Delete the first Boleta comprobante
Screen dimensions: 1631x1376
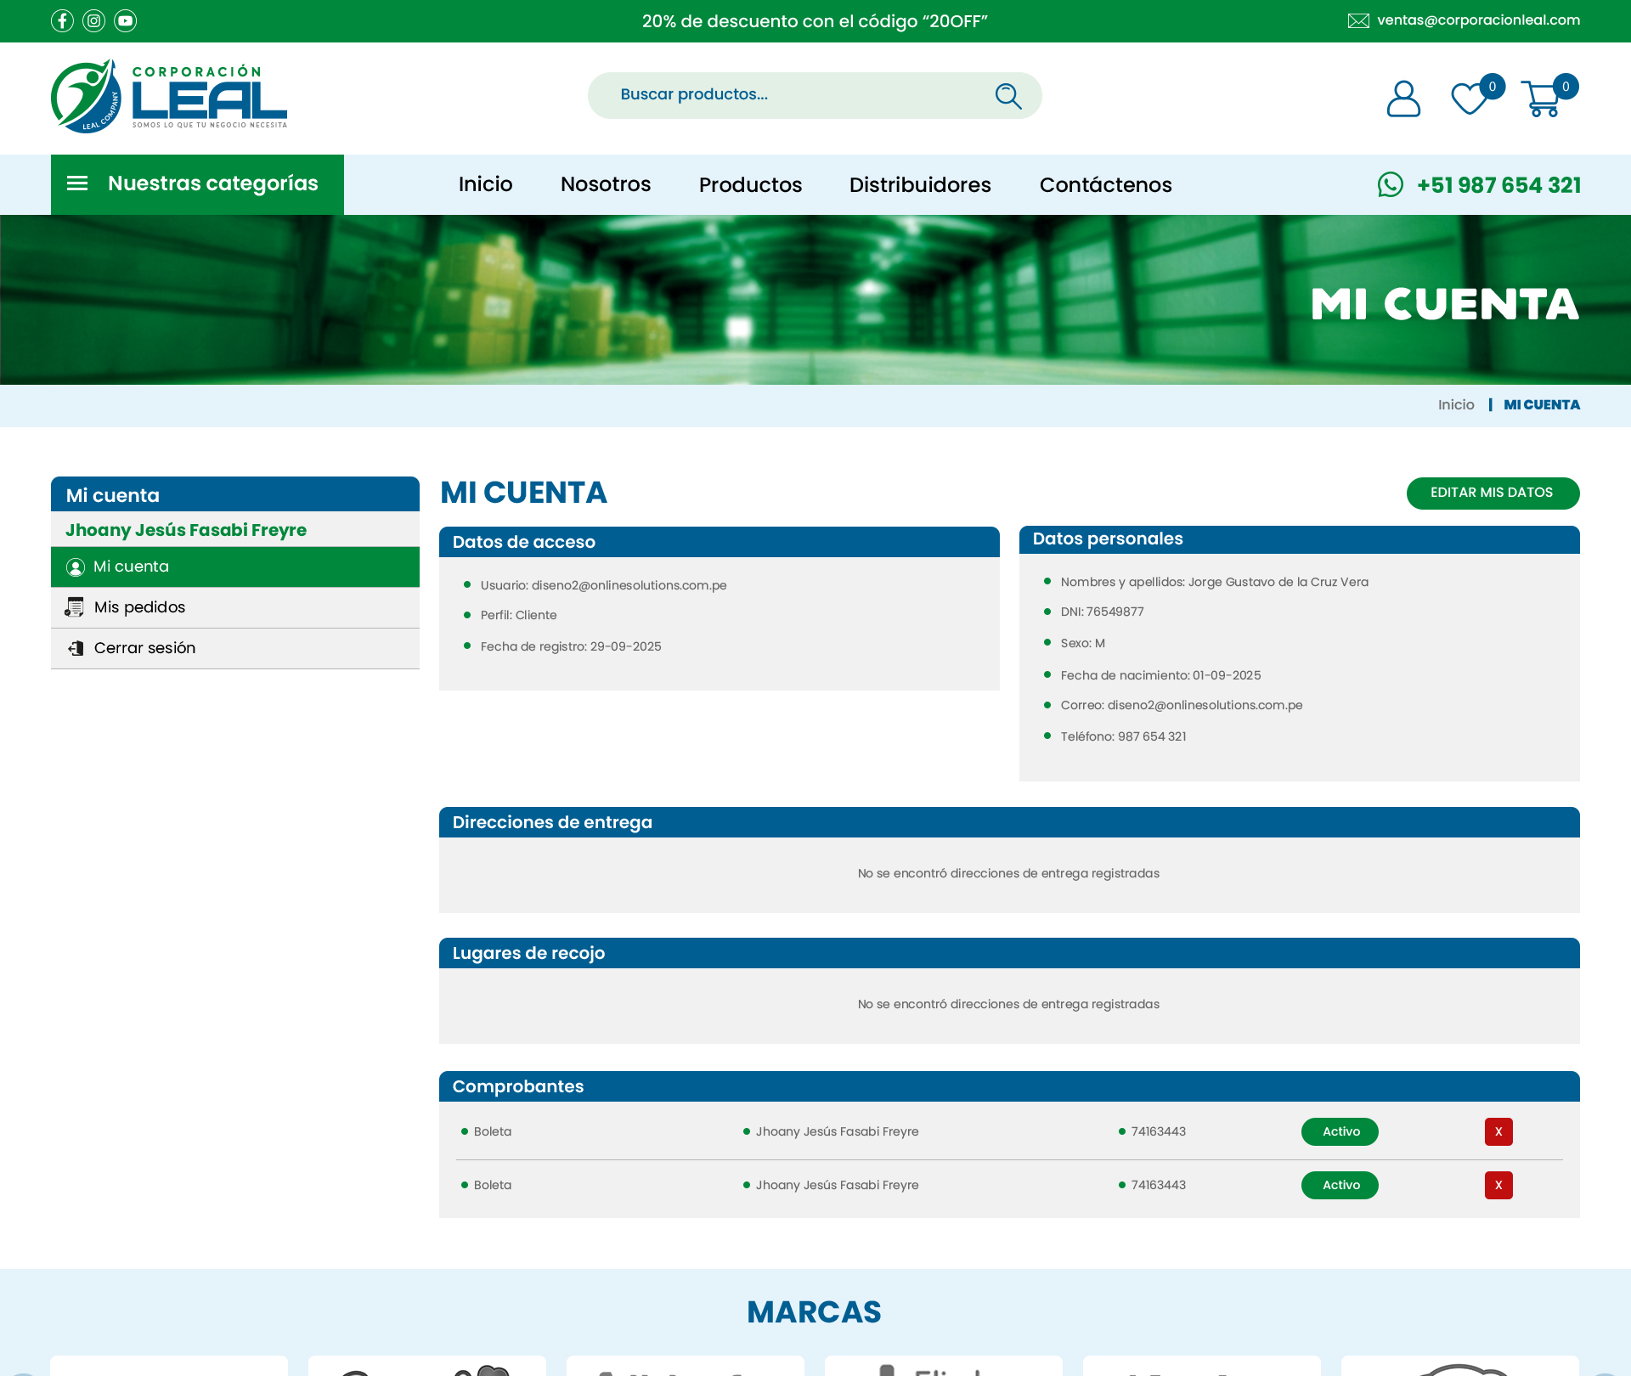click(1498, 1131)
